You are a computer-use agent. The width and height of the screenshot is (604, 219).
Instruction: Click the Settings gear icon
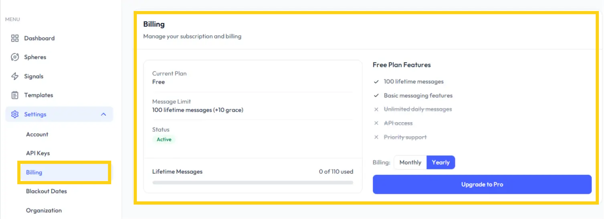tap(15, 115)
